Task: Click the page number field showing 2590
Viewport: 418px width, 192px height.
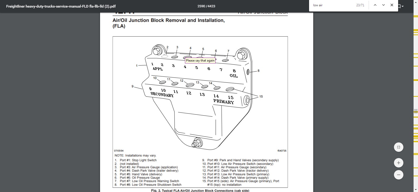Action: click(201, 6)
